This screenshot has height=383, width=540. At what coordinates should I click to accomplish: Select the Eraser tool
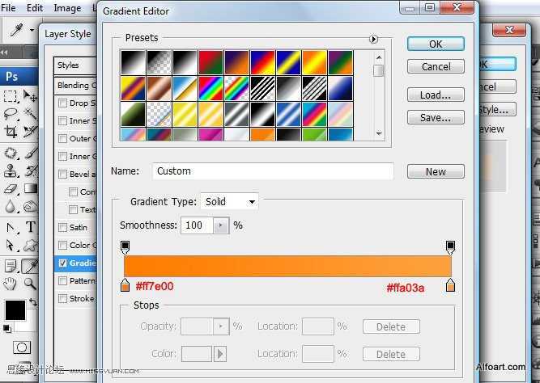(11, 189)
